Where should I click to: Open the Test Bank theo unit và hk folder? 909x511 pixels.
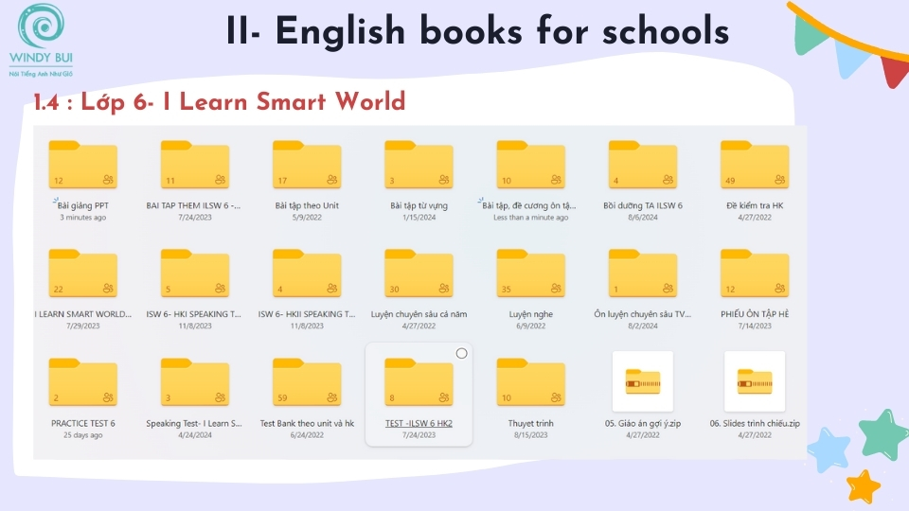(307, 384)
